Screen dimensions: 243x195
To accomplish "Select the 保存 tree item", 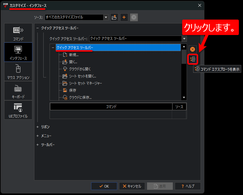I will (73, 90).
